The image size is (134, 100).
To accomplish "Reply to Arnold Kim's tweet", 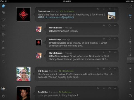I will coord(115,88).
